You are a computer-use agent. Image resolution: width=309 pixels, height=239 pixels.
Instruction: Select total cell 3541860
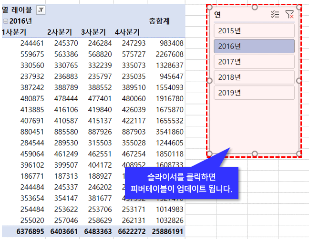coord(170,132)
